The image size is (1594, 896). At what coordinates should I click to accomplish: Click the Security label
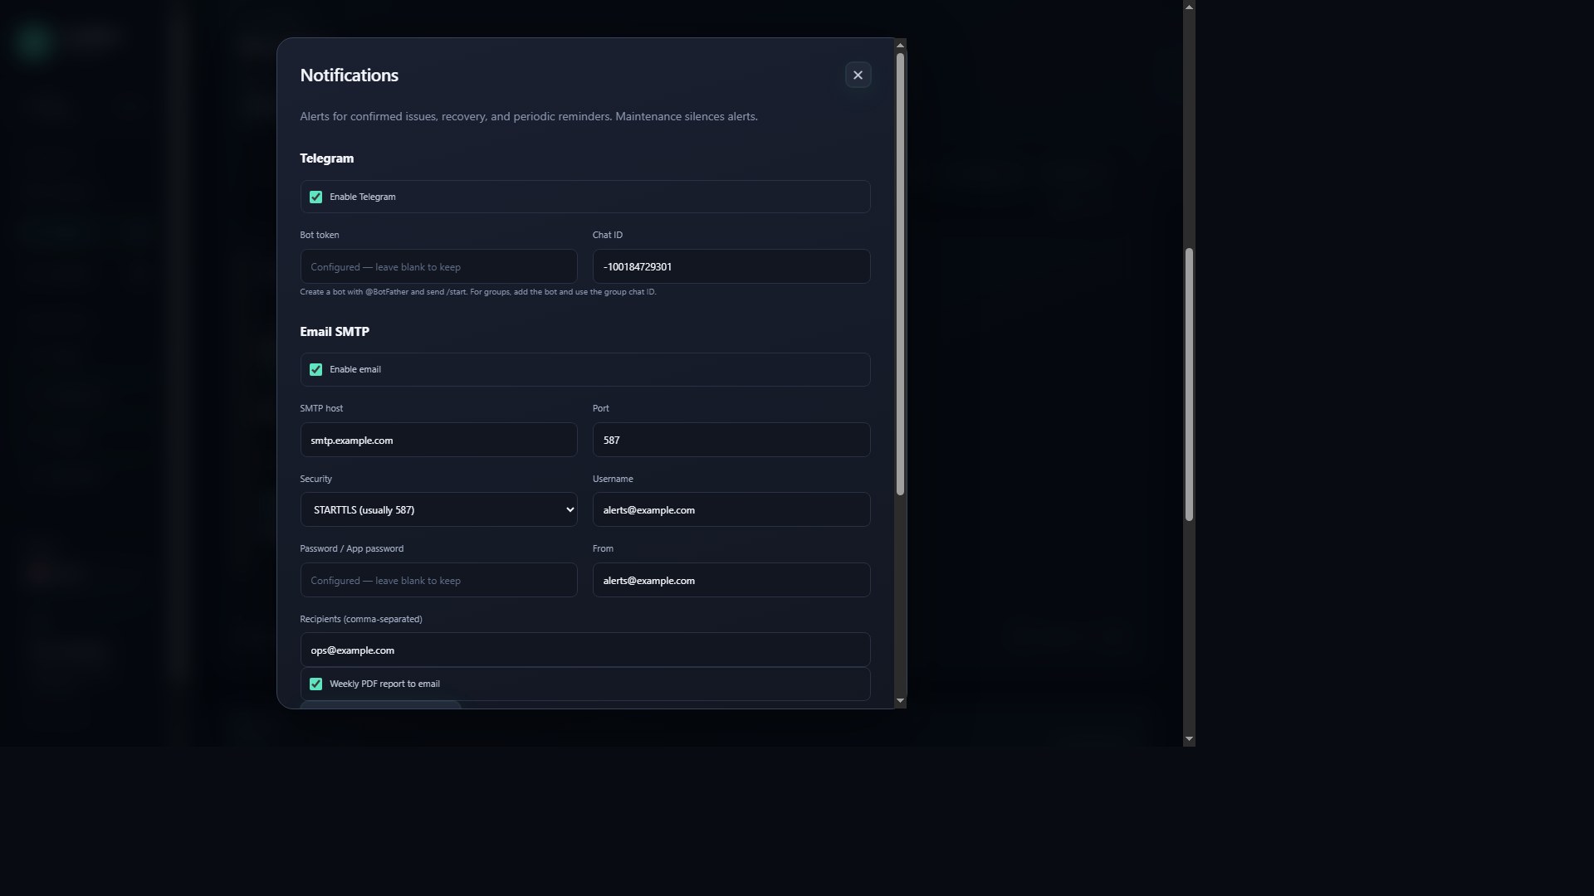click(x=315, y=479)
